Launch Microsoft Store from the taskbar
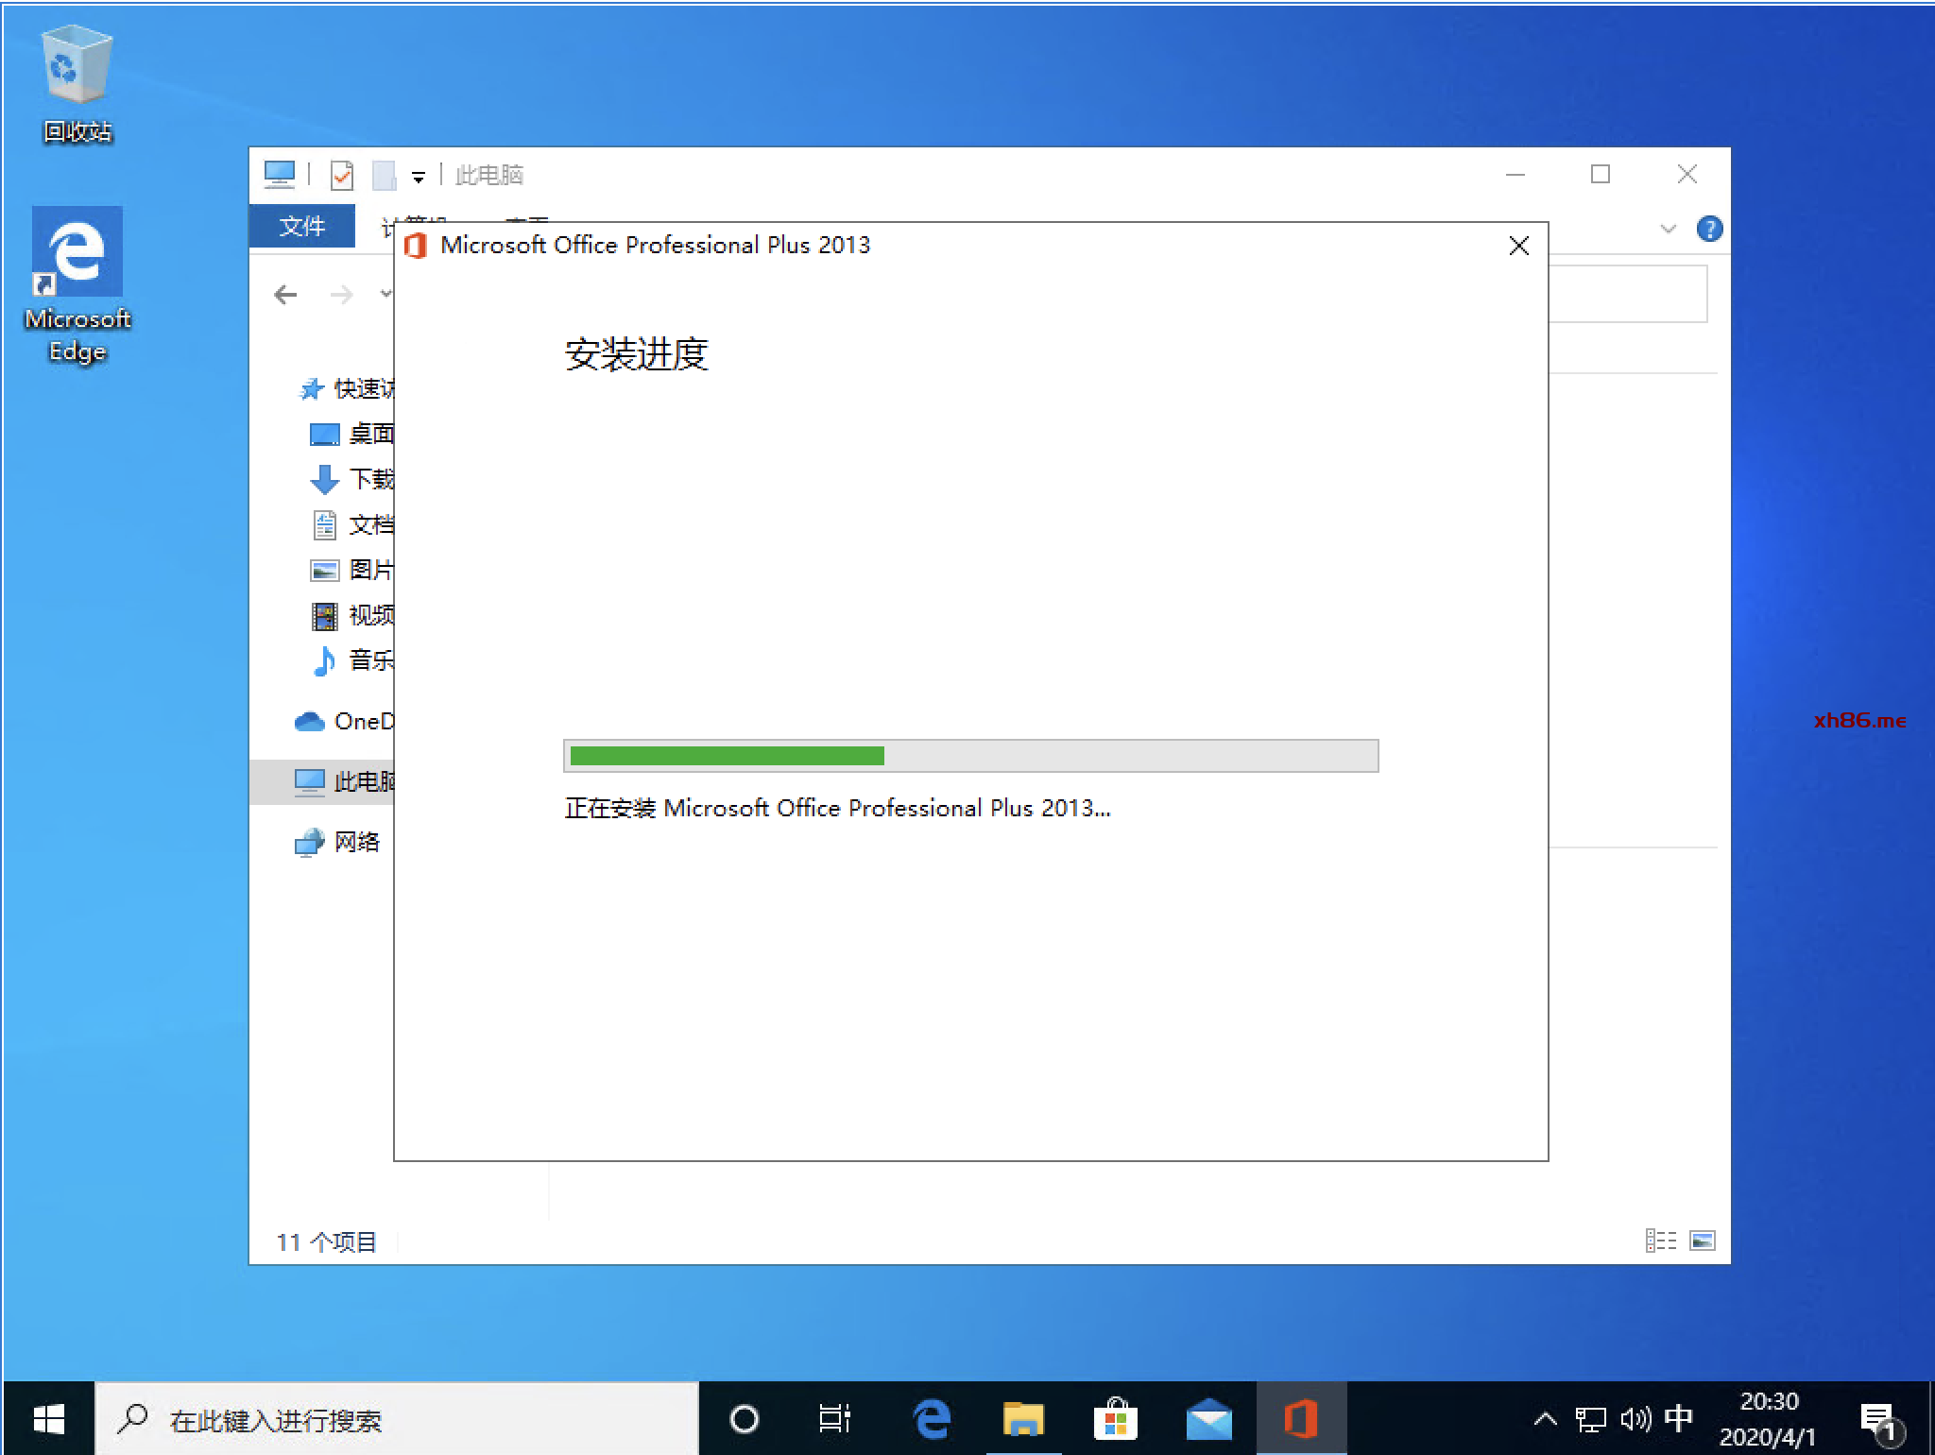The image size is (1935, 1455). click(1115, 1419)
